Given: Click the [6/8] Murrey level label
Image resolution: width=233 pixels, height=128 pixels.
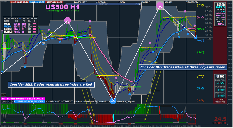Looking at the screenshot, I should [x=200, y=17].
